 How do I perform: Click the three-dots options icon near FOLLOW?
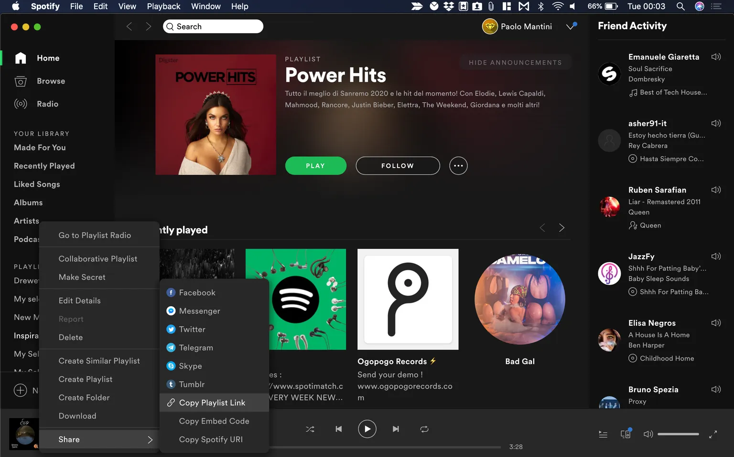click(x=458, y=165)
